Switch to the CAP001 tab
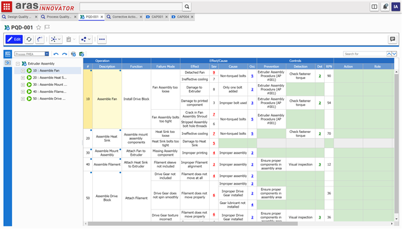This screenshot has width=402, height=229. click(x=157, y=17)
